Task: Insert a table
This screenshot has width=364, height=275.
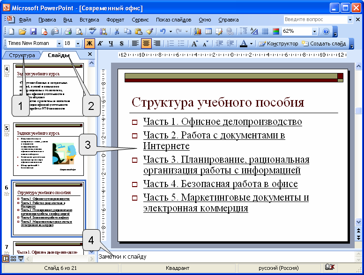Action: pyautogui.click(x=208, y=31)
